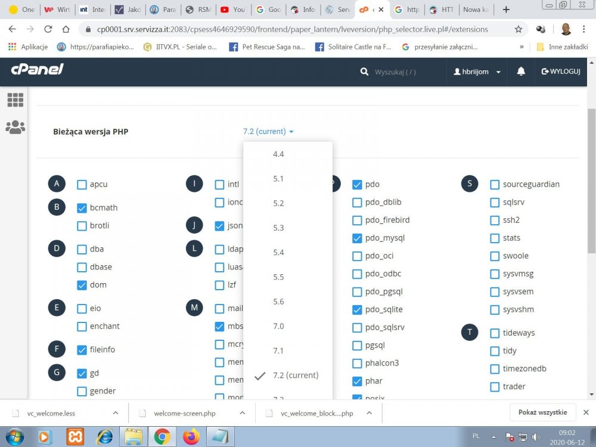Open the hbriijom user account dropdown
The height and width of the screenshot is (447, 596).
tap(477, 72)
